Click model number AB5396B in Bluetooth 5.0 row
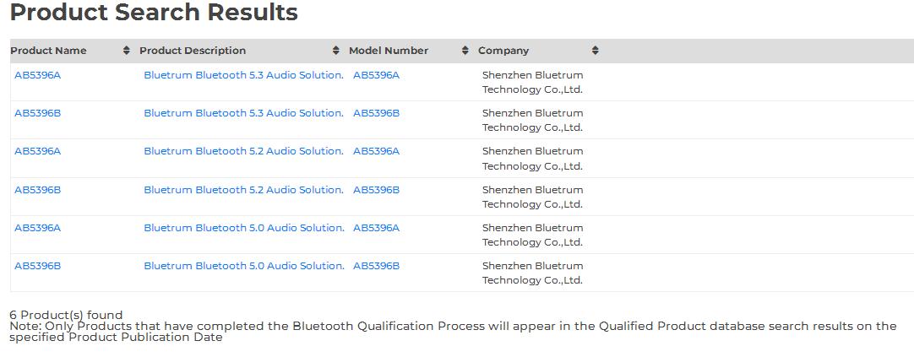 [376, 266]
